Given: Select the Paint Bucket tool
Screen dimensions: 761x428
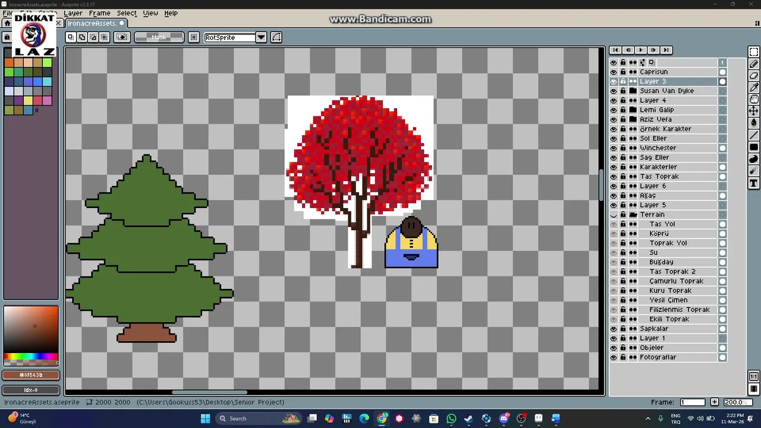Looking at the screenshot, I should [x=753, y=123].
